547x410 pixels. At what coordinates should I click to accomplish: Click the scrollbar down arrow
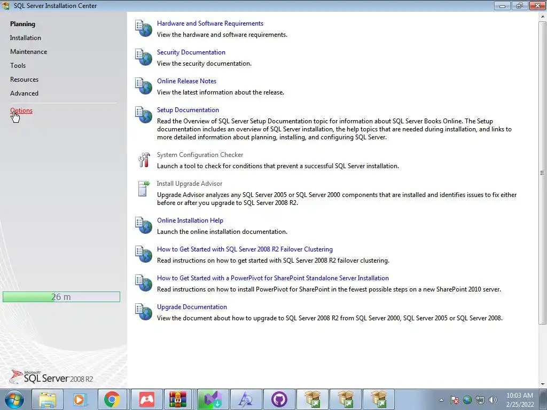(542, 384)
